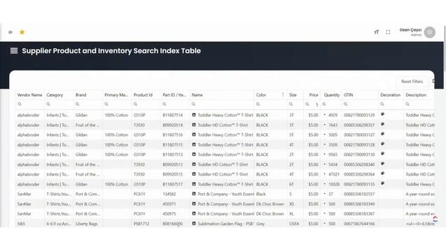Viewport: 446px width, 251px height.
Task: Open image icon for part B11807516
Action: [x=194, y=135]
